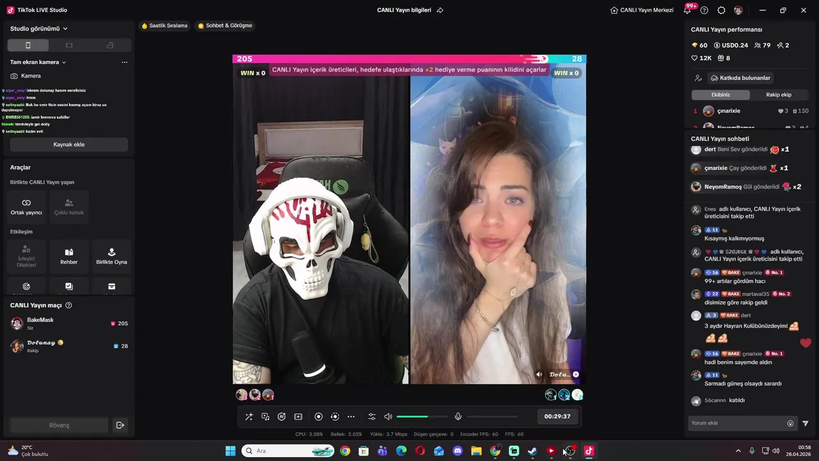819x461 pixels.
Task: Select dual-screen layout view
Action: (110, 45)
